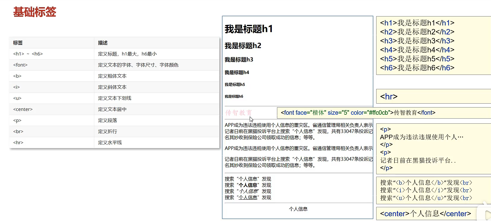The image size is (491, 221).
Task: Click code line containing "<i>个人信息</i>"
Action: (426, 190)
